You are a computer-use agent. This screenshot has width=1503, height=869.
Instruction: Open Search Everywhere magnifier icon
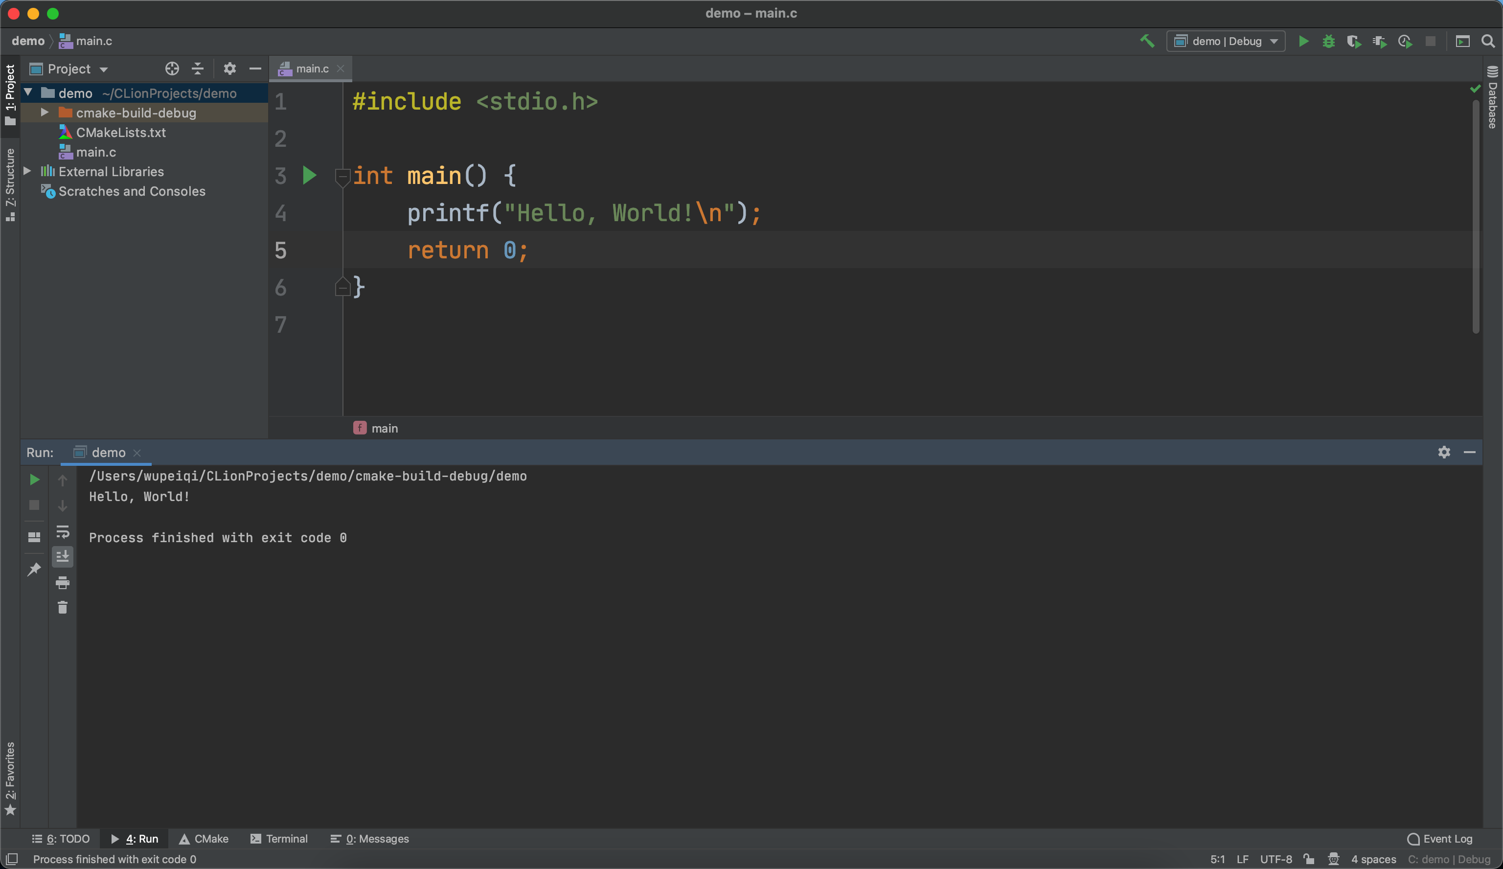click(x=1487, y=41)
